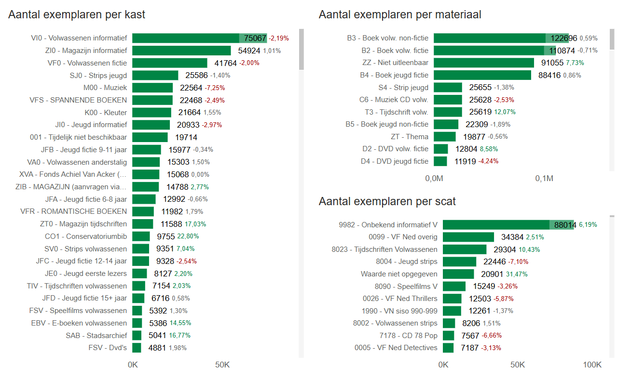Image resolution: width=631 pixels, height=379 pixels.
Task: Select the 7178 - CD 78 Pop bar
Action: (449, 336)
